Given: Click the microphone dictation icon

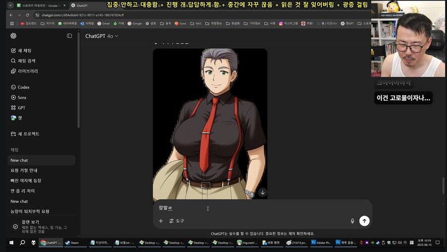Looking at the screenshot, I should click(x=352, y=221).
